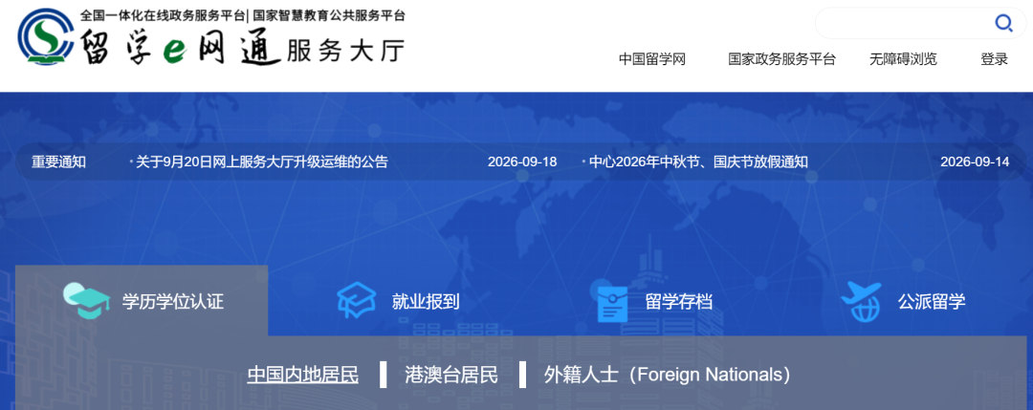Image resolution: width=1033 pixels, height=410 pixels.
Task: Click the 公派留学 airplane globe icon
Action: coord(861,301)
